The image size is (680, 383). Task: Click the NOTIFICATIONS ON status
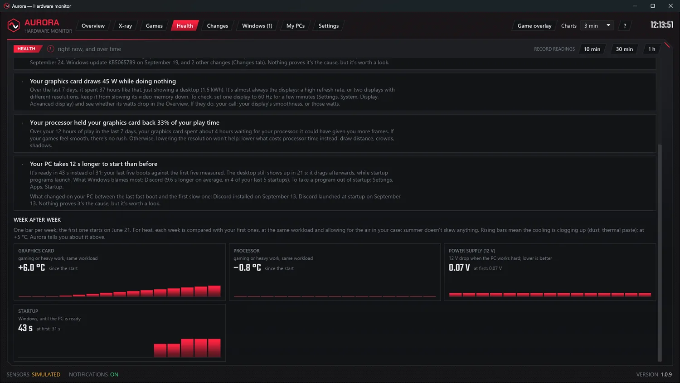(93, 374)
